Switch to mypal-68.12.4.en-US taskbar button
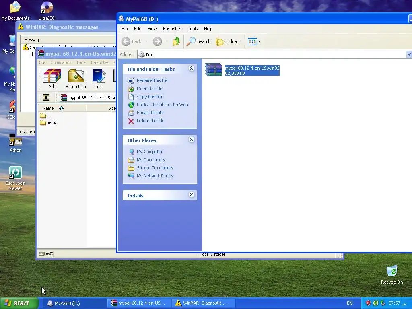 [x=139, y=303]
